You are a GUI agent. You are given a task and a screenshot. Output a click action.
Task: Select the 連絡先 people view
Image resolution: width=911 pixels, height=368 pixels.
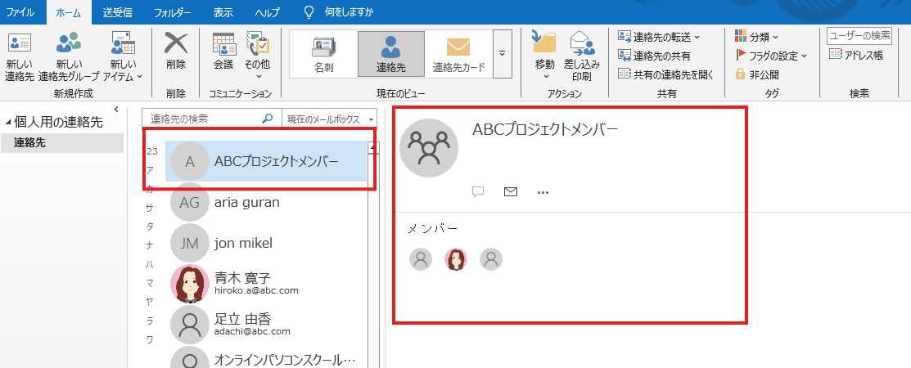point(391,54)
